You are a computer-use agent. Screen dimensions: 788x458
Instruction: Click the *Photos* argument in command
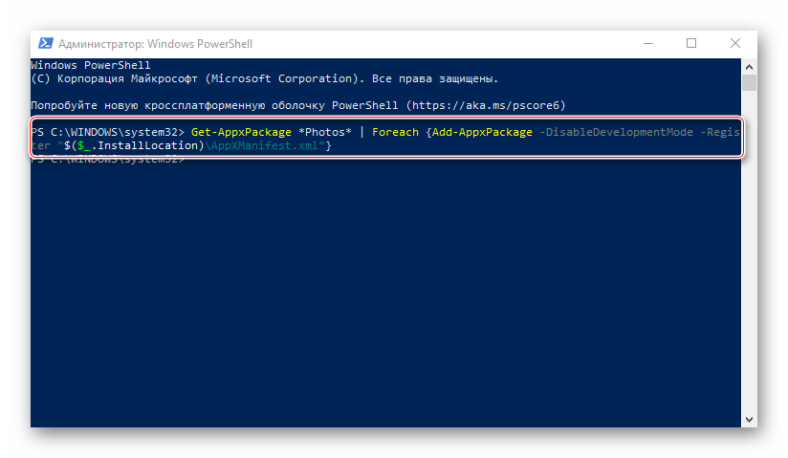coord(325,132)
